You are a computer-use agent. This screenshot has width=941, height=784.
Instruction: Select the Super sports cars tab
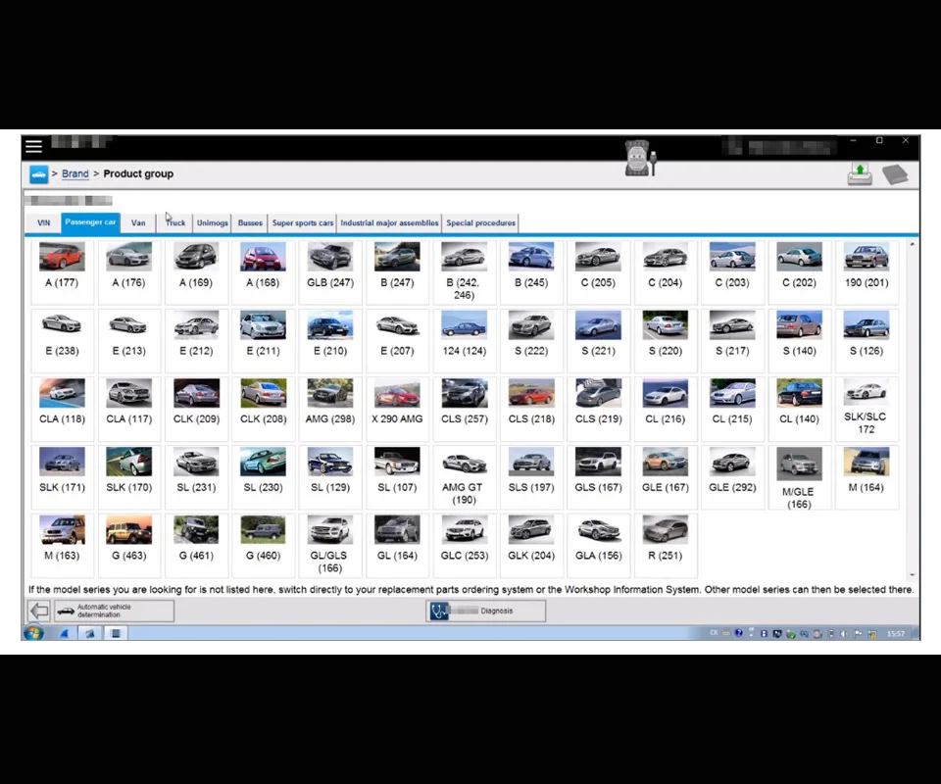303,222
